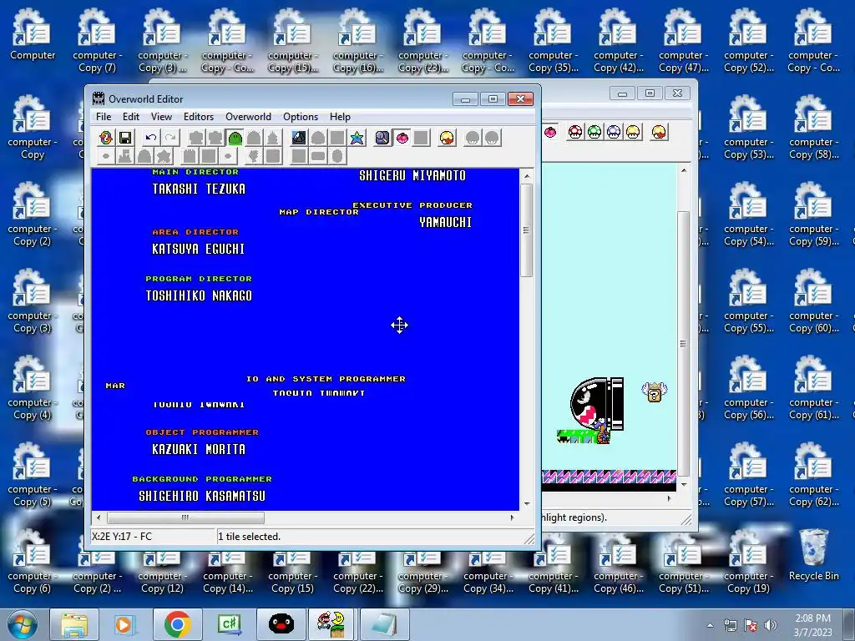Click the background window's scroll up arrow
The width and height of the screenshot is (855, 641).
pyautogui.click(x=683, y=170)
